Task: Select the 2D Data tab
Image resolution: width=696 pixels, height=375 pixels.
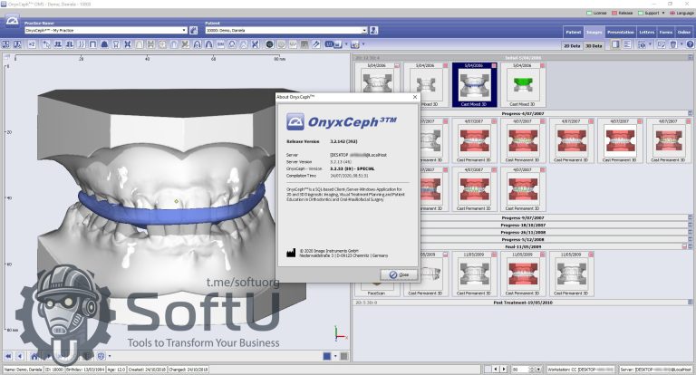Action: click(x=572, y=45)
